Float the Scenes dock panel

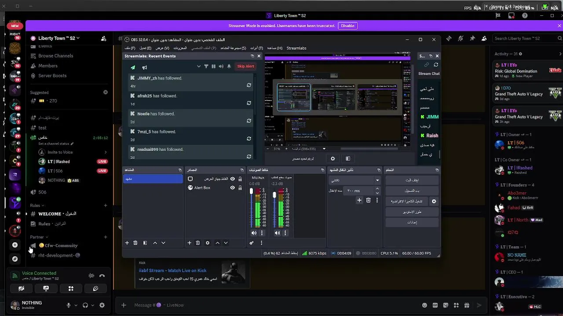point(180,170)
